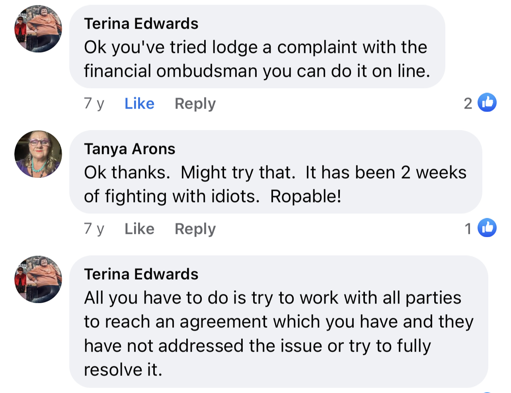Click thumbs-up reaction icon on ombudsman comment

487,102
